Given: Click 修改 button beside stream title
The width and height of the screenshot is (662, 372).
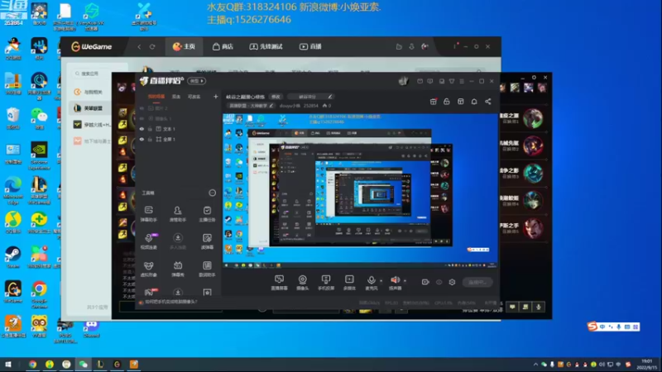Looking at the screenshot, I should pyautogui.click(x=276, y=97).
